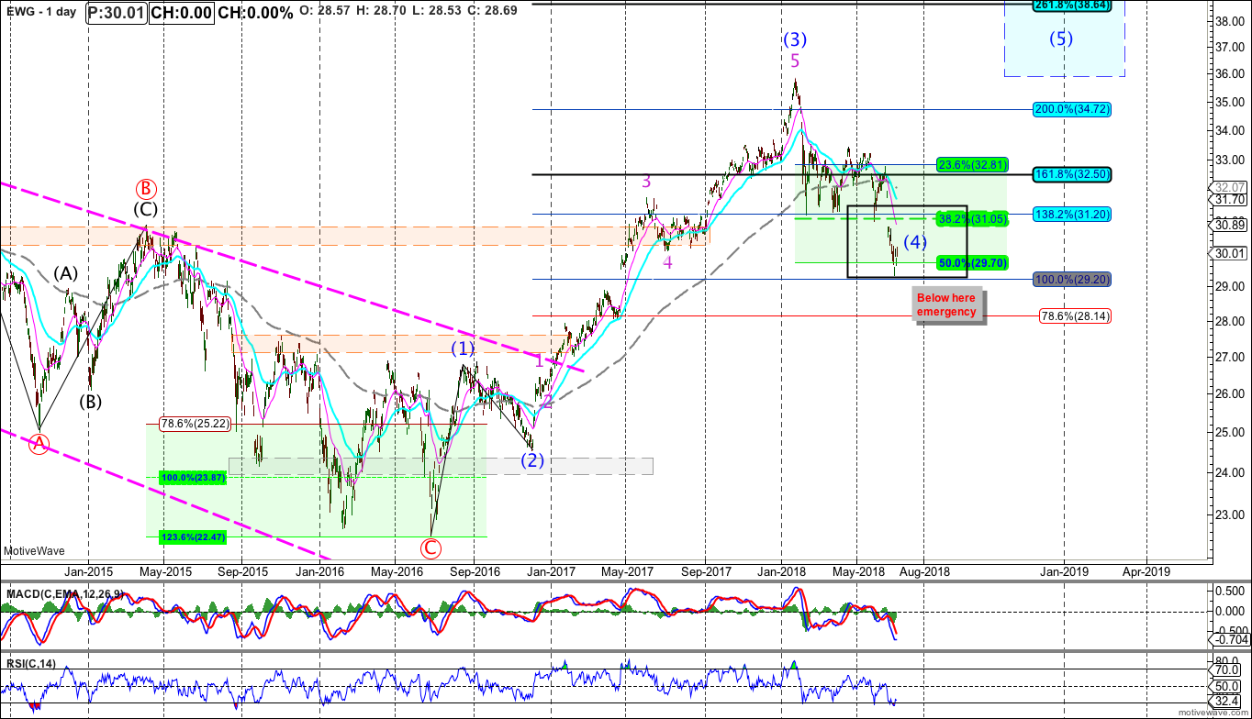Click the Jan-2019 date axis label
The height and width of the screenshot is (719, 1252).
pyautogui.click(x=1065, y=570)
